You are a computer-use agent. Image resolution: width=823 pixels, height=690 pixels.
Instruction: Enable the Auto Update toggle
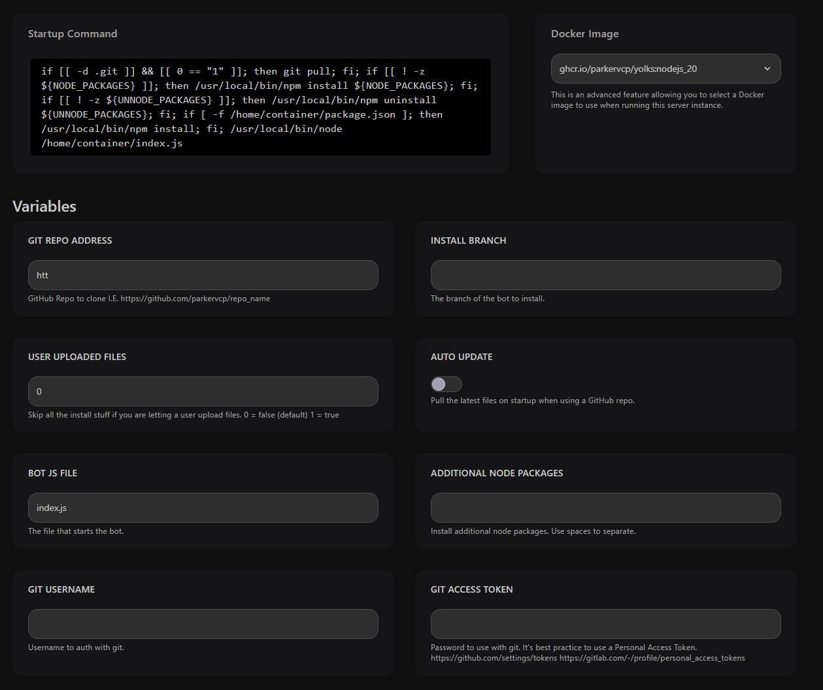coord(446,384)
